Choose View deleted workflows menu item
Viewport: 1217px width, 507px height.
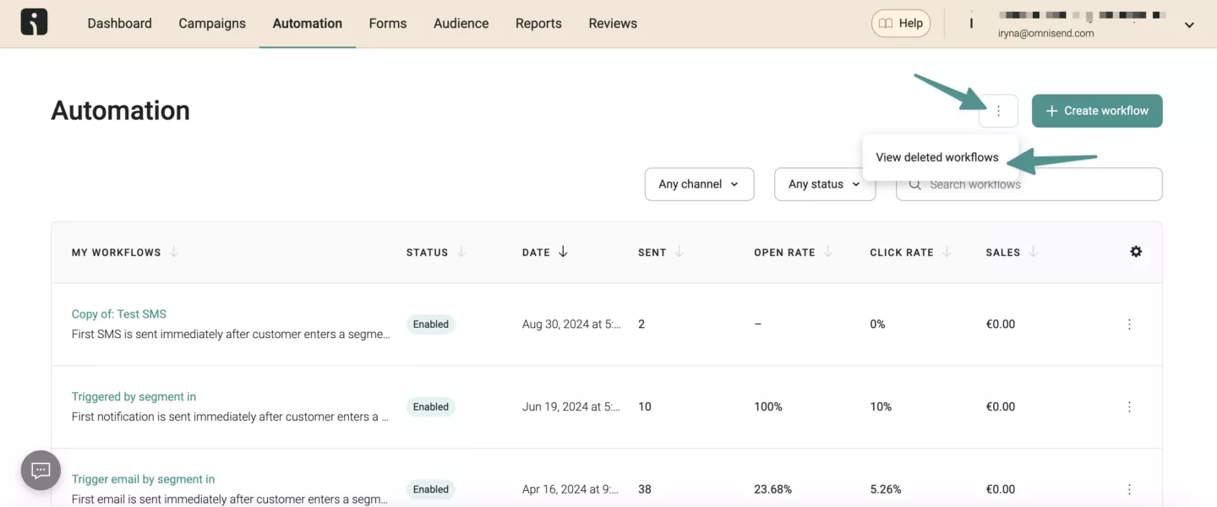pos(937,157)
